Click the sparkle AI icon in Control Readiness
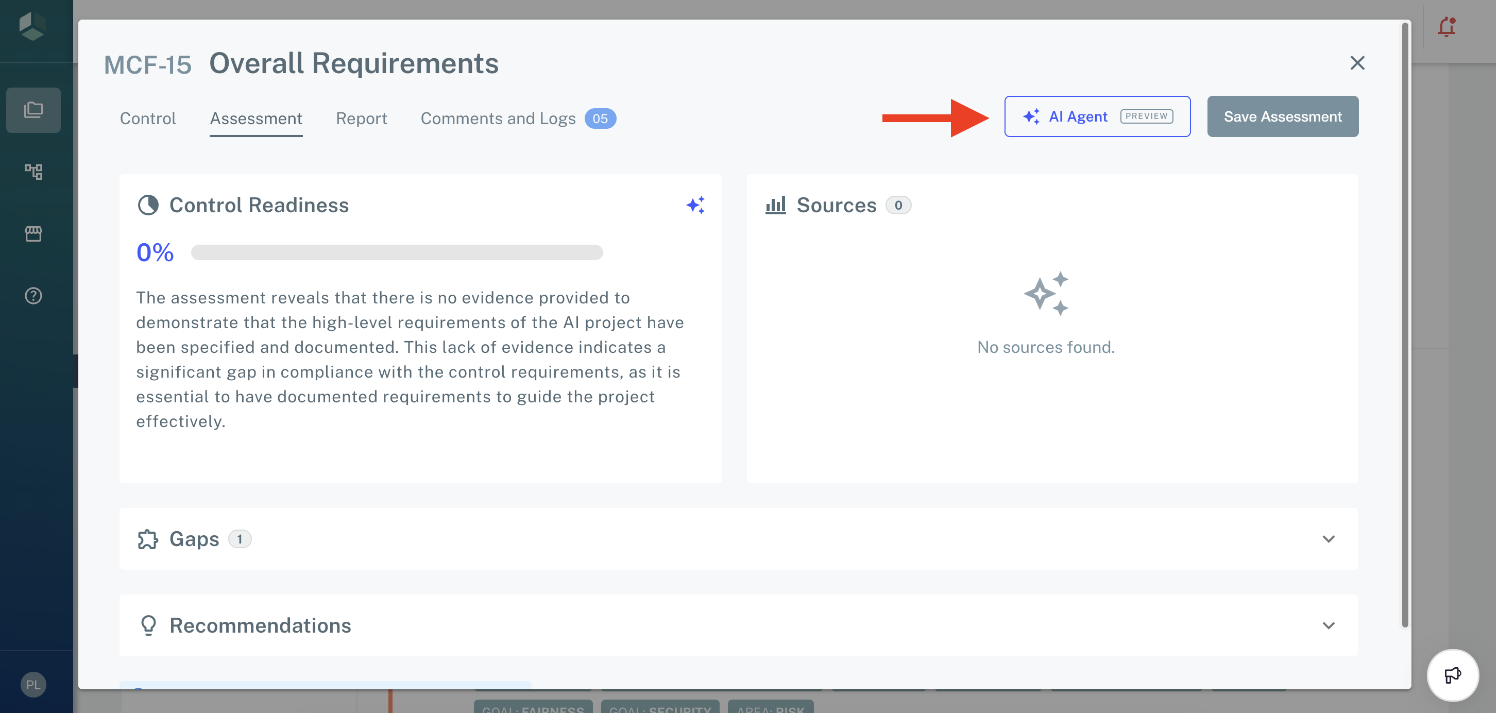1498x713 pixels. coord(696,205)
